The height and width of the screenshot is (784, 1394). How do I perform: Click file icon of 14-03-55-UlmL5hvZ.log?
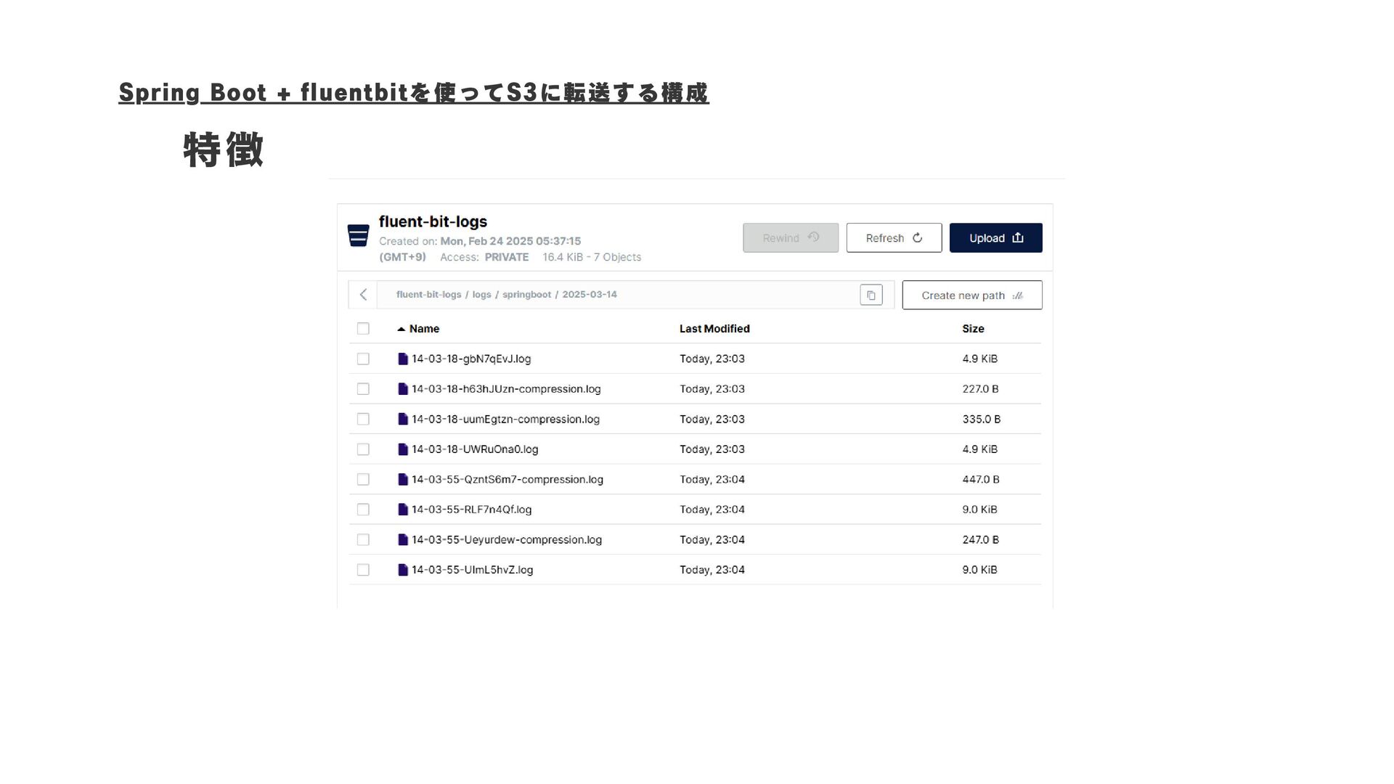click(x=403, y=570)
